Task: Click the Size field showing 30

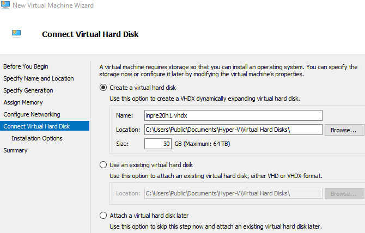Action: tap(159, 144)
